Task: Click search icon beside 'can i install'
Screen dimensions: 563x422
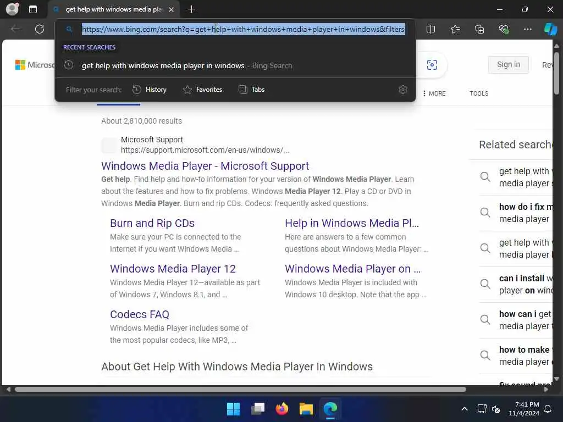Action: click(485, 284)
